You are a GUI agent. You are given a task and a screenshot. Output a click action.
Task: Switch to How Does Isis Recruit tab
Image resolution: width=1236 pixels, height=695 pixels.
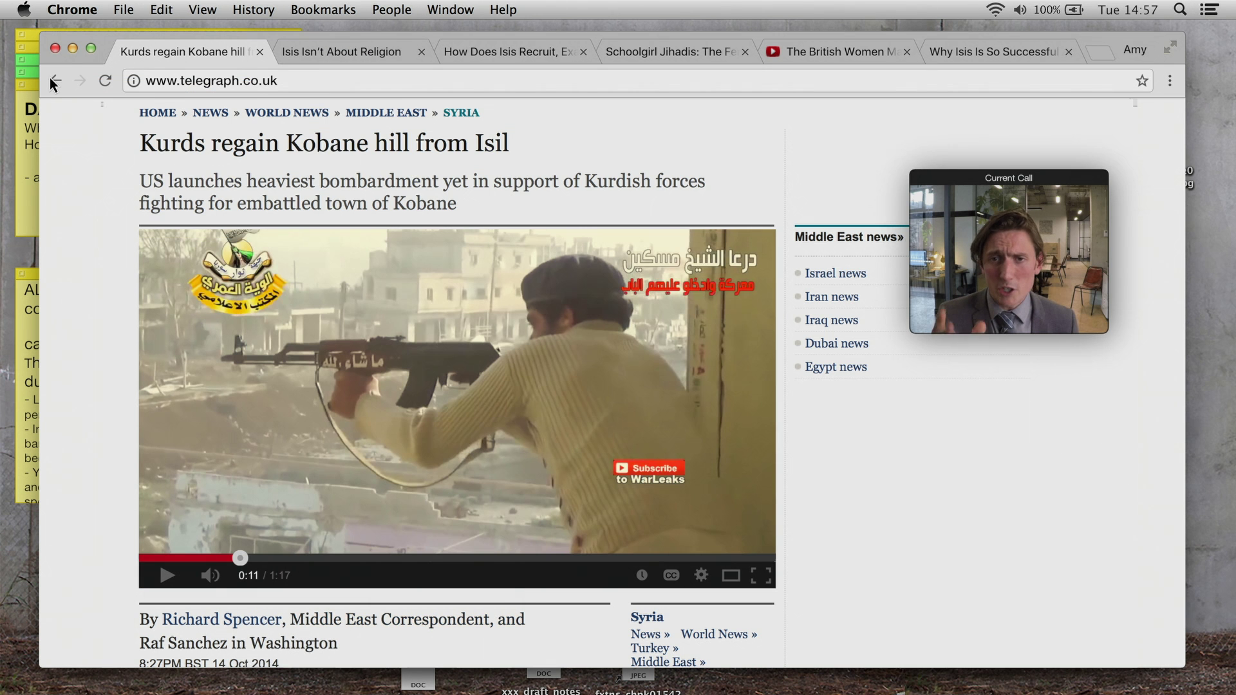(509, 52)
